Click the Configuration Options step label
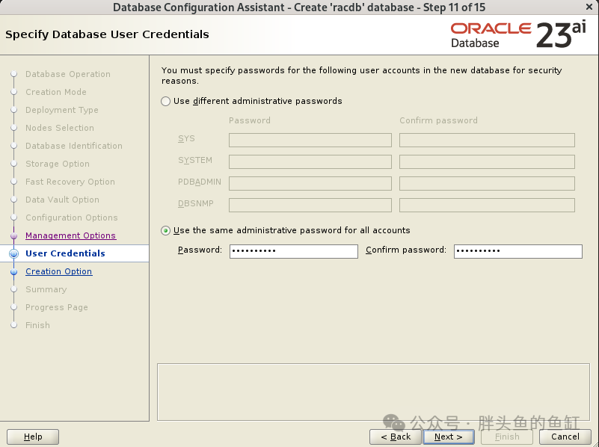Image resolution: width=599 pixels, height=447 pixels. pyautogui.click(x=72, y=218)
